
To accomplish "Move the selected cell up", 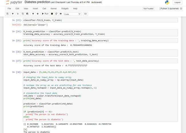I will click(33, 14).
